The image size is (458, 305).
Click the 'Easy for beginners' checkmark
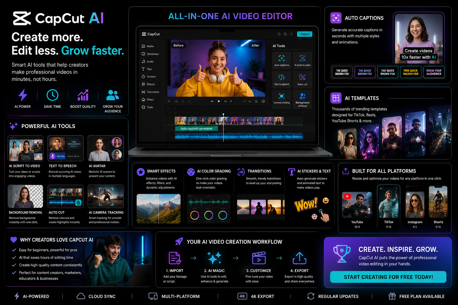click(x=14, y=250)
